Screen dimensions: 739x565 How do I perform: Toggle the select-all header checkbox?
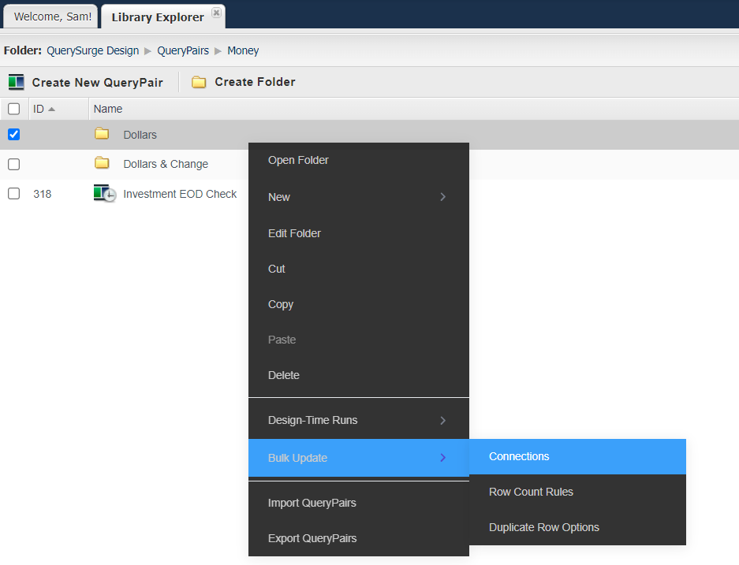[x=14, y=109]
